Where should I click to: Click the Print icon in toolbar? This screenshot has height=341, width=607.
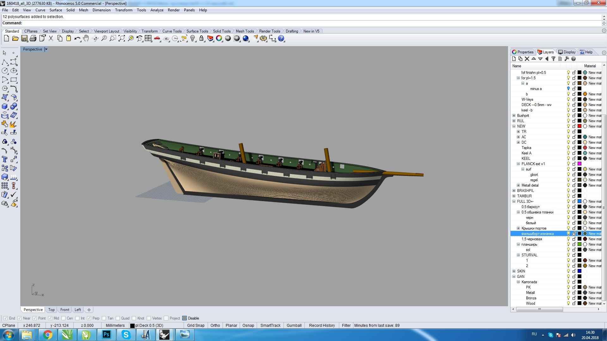pos(33,39)
